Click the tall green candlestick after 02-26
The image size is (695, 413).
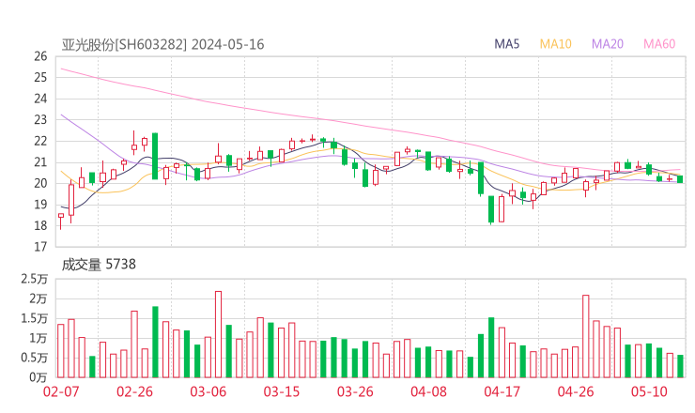[x=155, y=156]
